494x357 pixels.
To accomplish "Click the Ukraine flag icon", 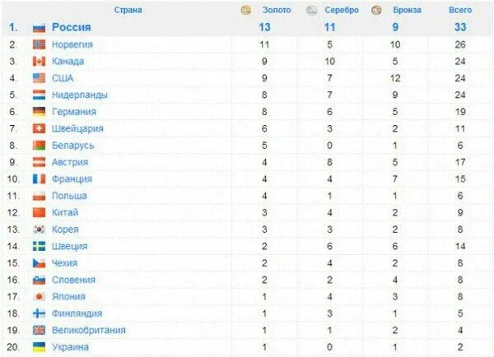I will click(39, 347).
